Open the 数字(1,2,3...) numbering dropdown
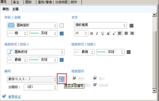This screenshot has width=159, height=101. [x=32, y=79]
